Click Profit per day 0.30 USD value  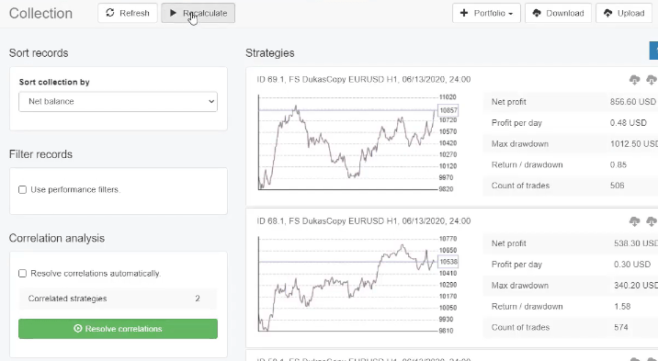coord(632,265)
